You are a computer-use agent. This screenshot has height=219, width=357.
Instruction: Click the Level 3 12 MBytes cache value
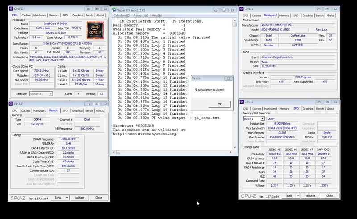(x=81, y=84)
